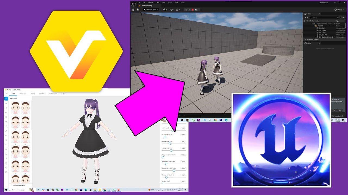Switch to the Body tab in VRoid Studio
The image size is (348, 195).
pos(33,93)
